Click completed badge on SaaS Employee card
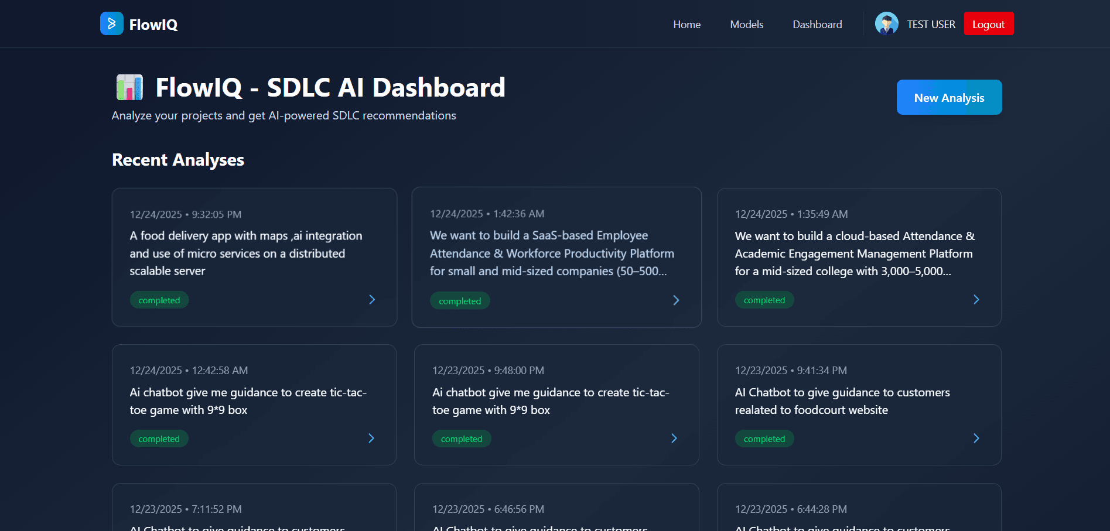1110x531 pixels. [x=460, y=301]
